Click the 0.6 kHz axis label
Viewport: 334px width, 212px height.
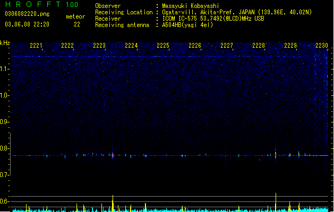(4, 201)
